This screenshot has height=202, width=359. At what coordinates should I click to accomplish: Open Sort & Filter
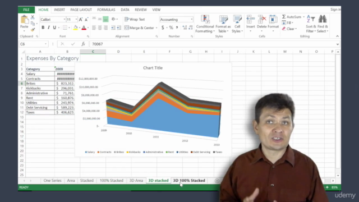311,24
